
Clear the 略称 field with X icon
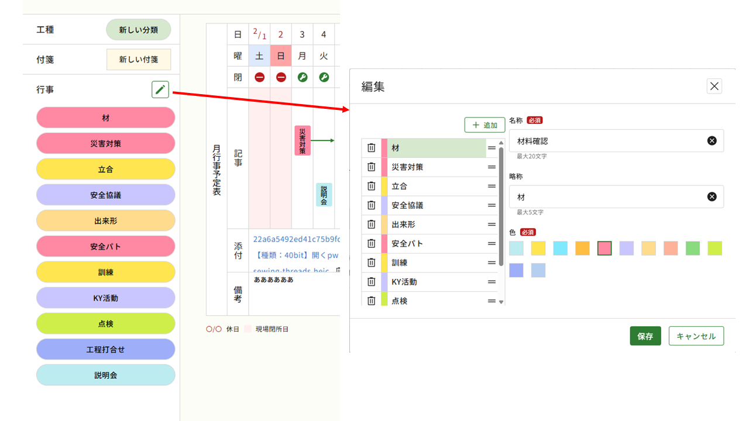(712, 197)
